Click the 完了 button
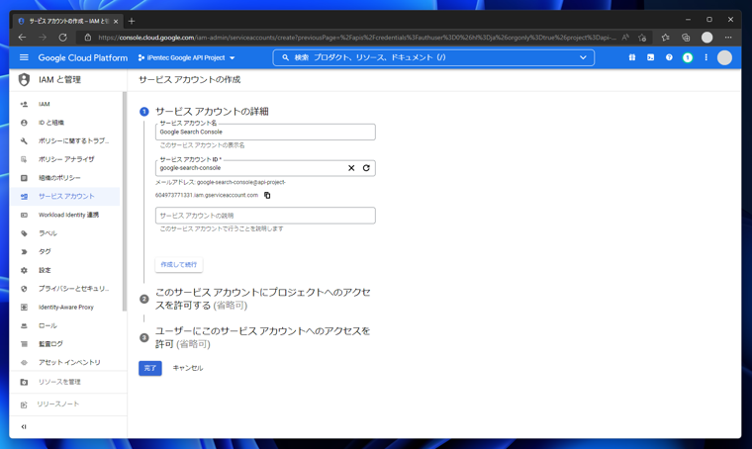752x449 pixels. point(150,368)
